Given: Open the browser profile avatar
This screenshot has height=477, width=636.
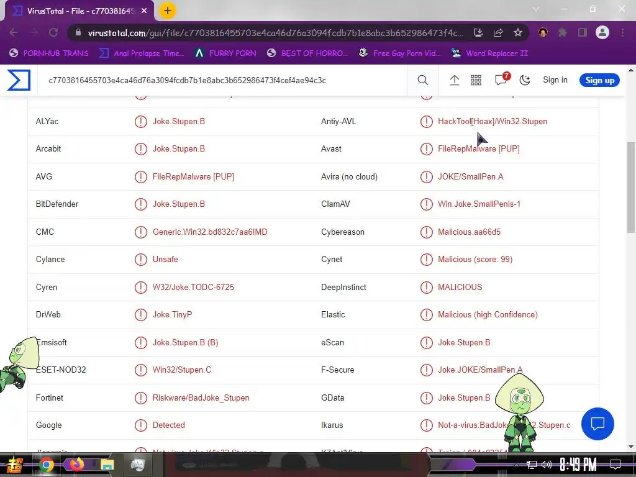Looking at the screenshot, I should (602, 32).
